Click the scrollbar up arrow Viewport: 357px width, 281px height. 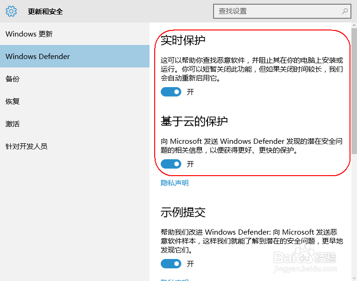click(354, 25)
